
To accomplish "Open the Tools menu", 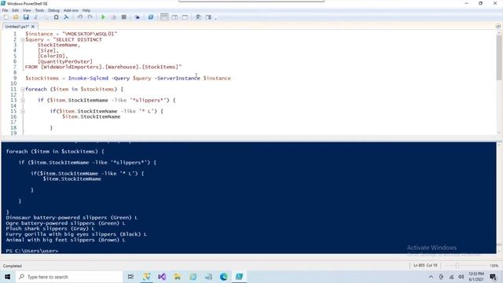I will coord(39,10).
